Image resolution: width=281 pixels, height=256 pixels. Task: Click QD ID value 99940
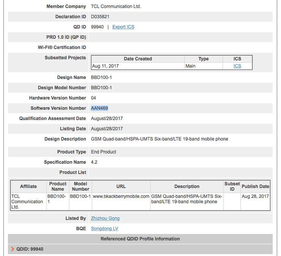[x=97, y=27]
